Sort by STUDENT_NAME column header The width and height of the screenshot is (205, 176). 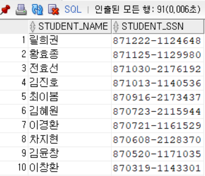[x=70, y=26]
